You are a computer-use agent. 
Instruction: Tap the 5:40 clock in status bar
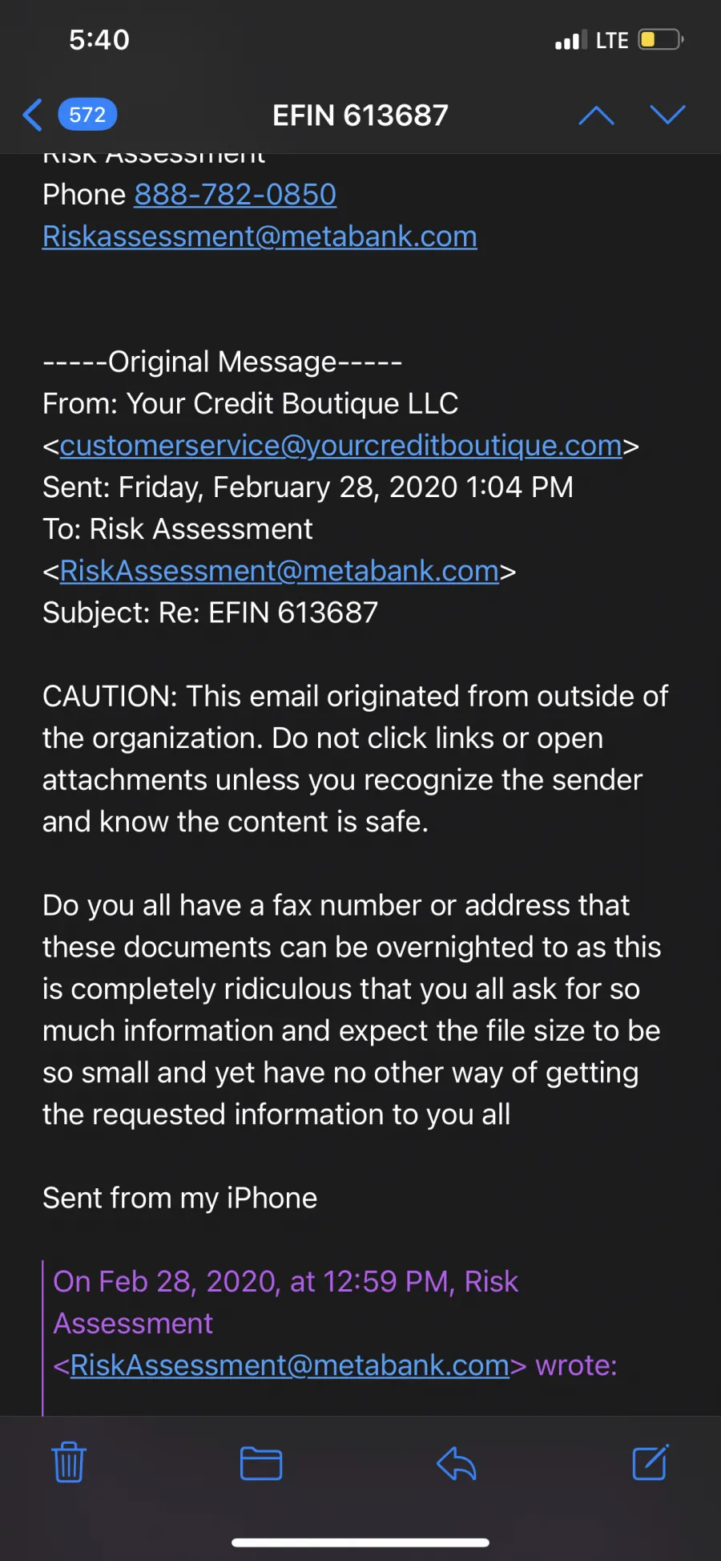tap(99, 40)
